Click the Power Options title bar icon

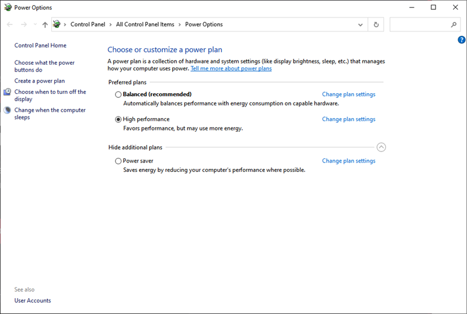pos(7,8)
